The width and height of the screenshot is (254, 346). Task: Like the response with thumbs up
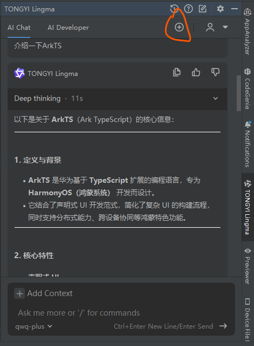196,72
